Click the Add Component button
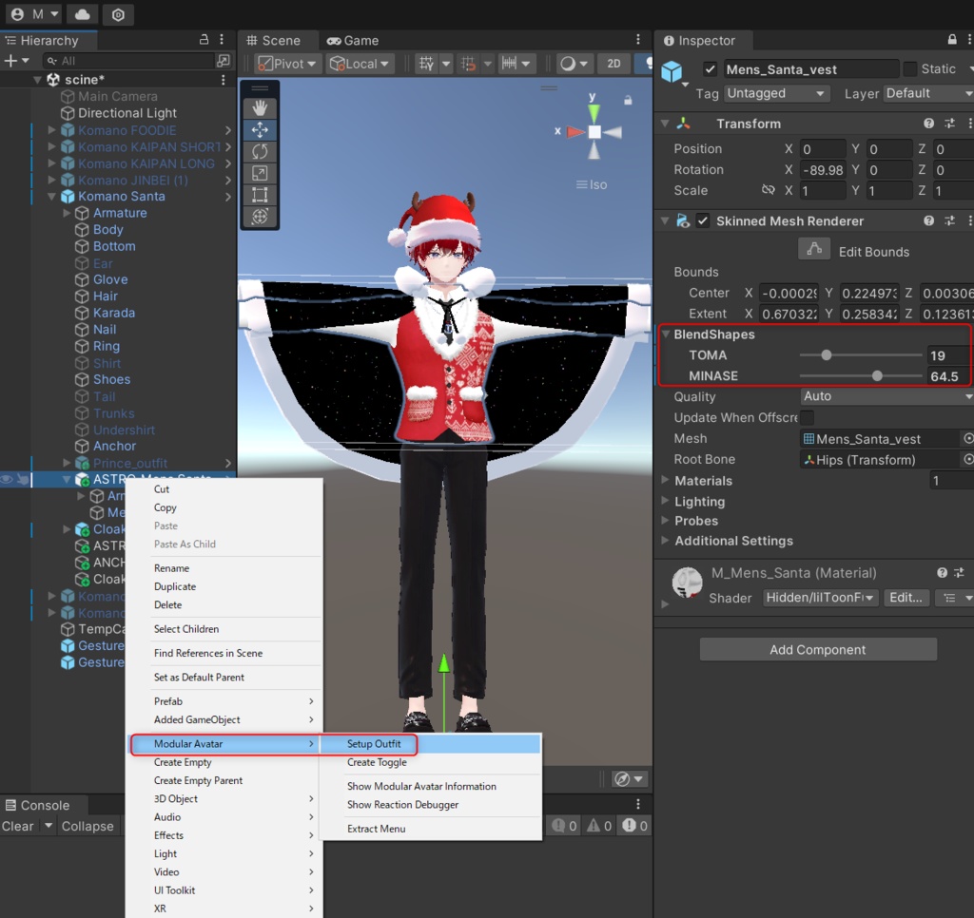 [818, 650]
